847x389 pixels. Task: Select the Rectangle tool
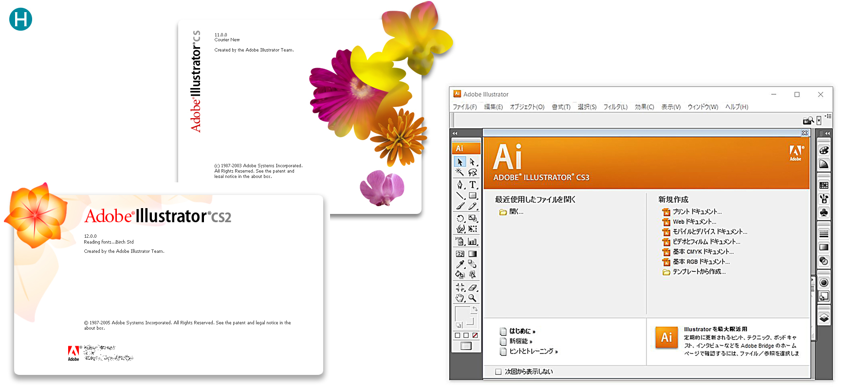coord(472,195)
